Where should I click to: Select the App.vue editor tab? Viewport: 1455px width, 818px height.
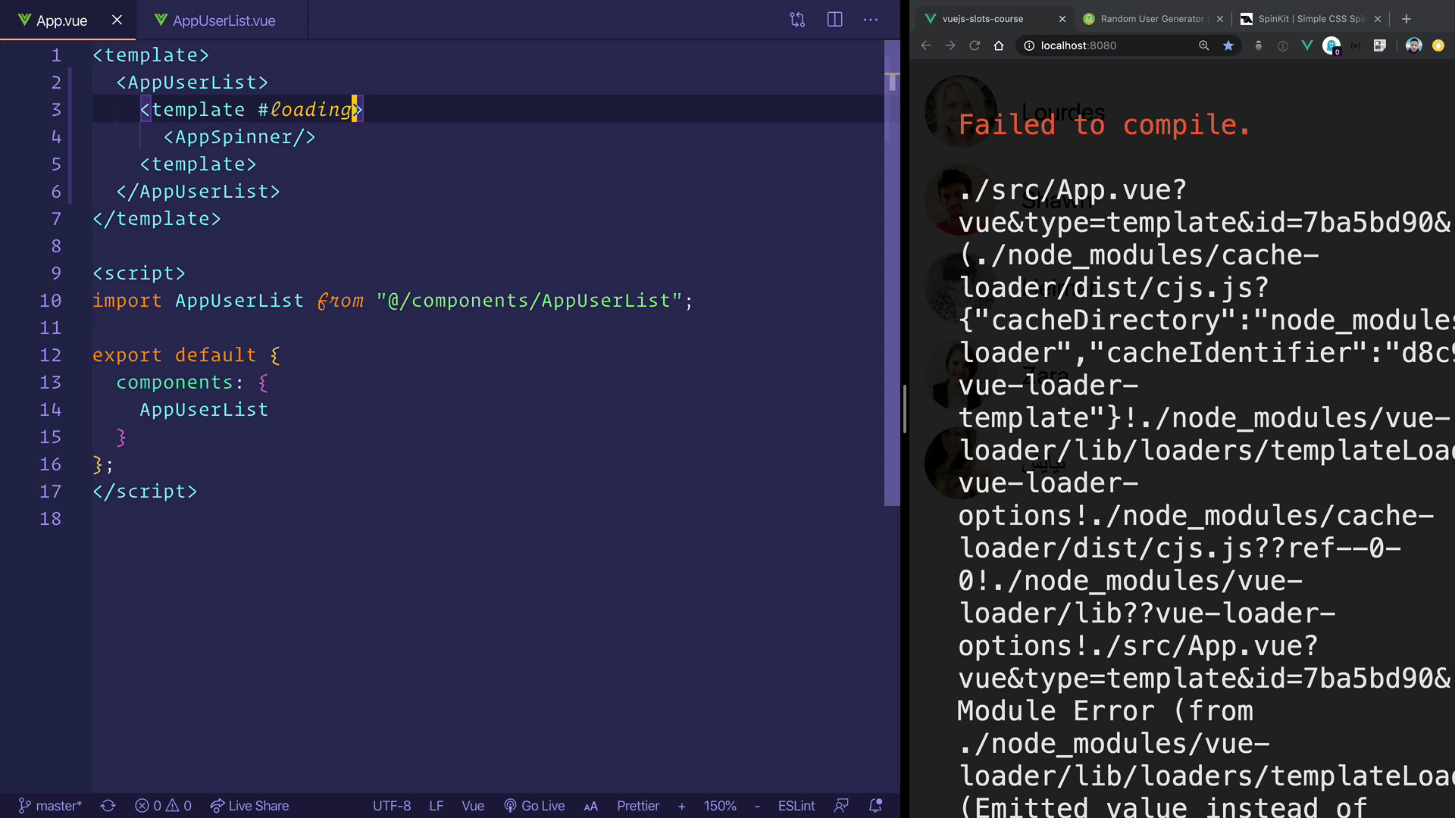62,20
